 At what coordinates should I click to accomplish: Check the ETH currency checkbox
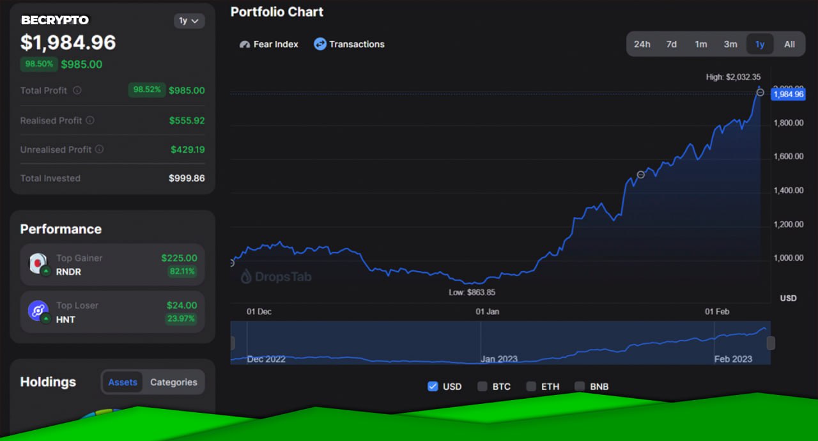click(531, 386)
